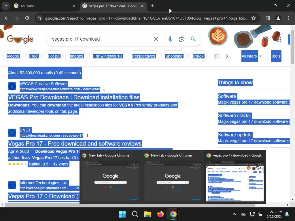Open the Perspectives filter

pyautogui.click(x=143, y=56)
